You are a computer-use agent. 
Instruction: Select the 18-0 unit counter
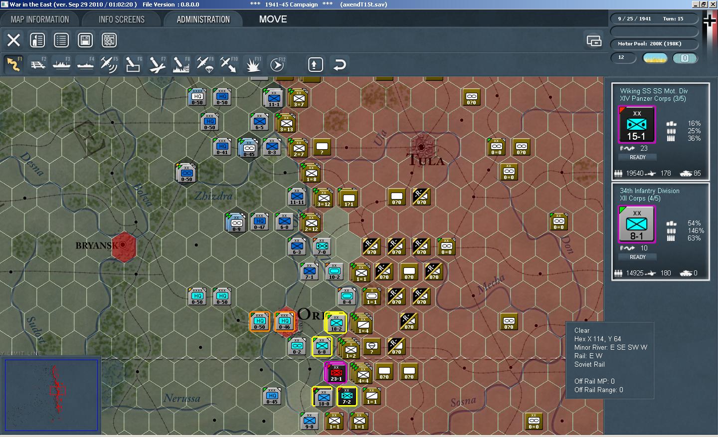click(323, 398)
